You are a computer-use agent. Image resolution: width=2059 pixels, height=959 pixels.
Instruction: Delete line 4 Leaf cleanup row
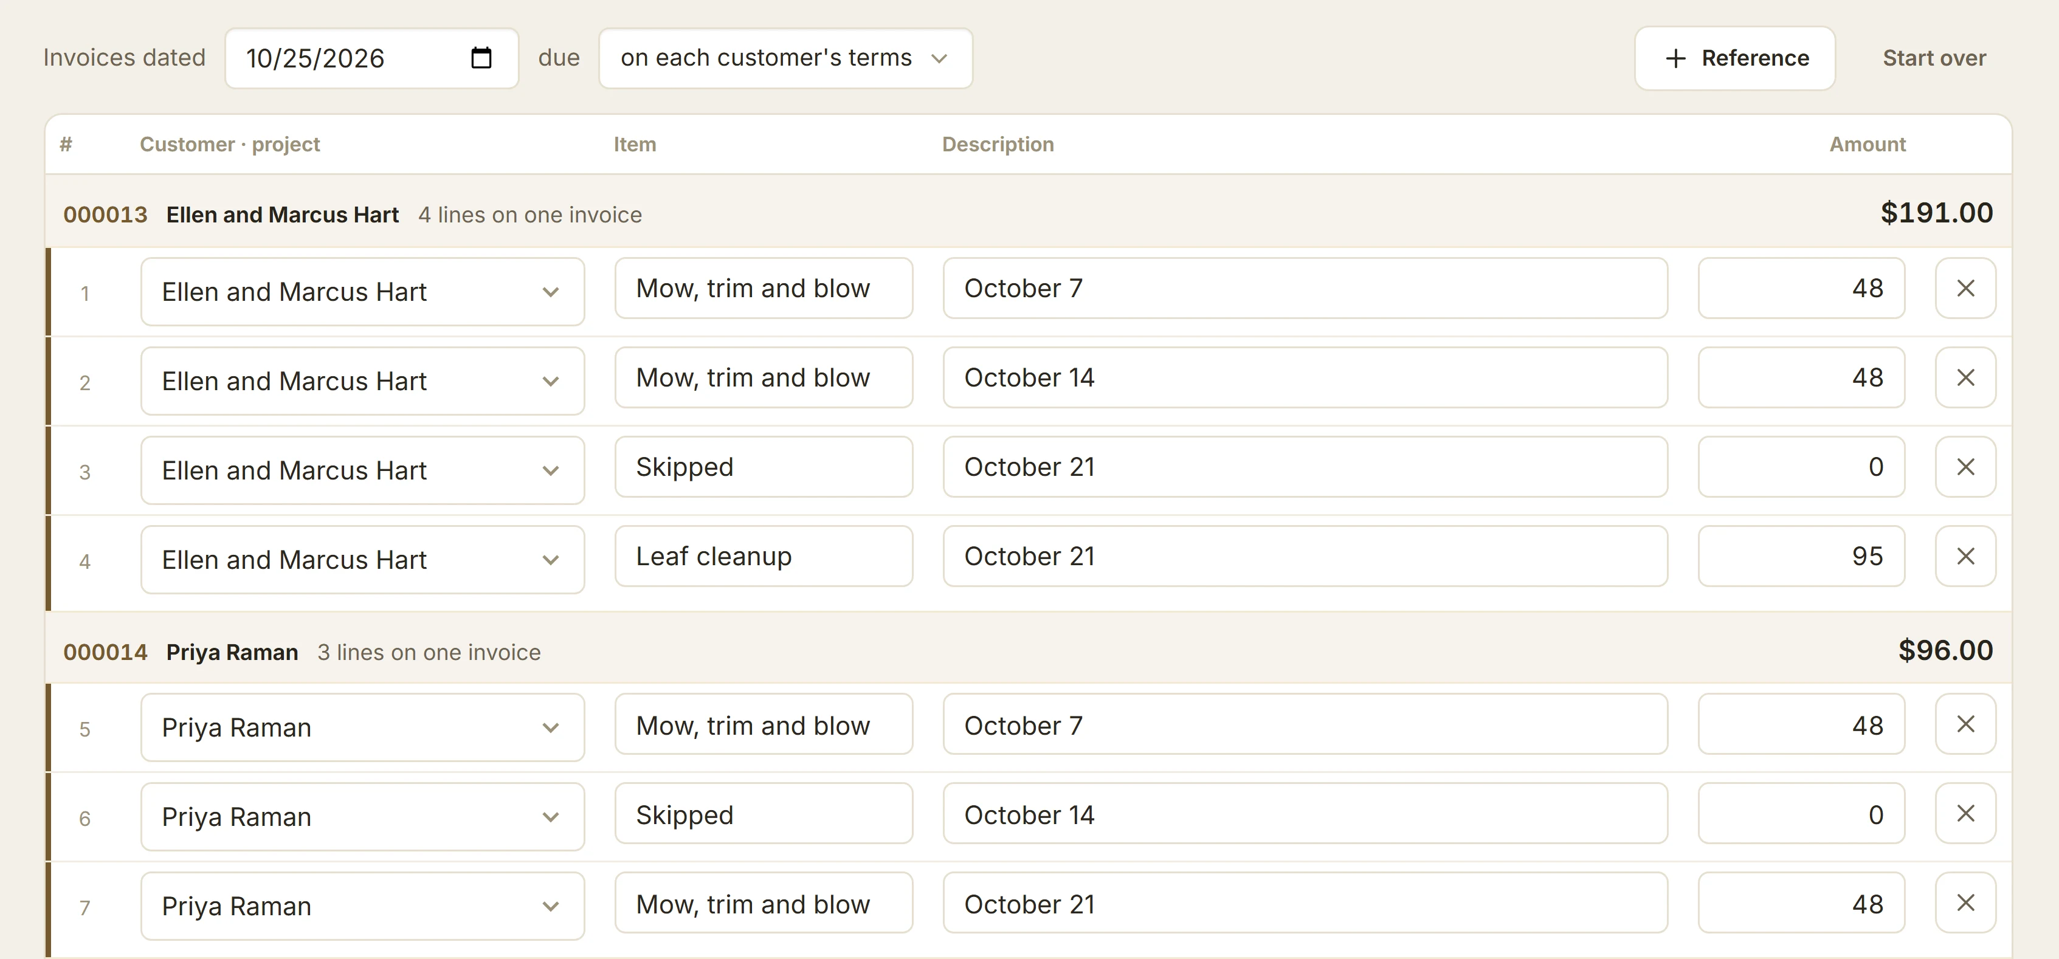[x=1965, y=557]
